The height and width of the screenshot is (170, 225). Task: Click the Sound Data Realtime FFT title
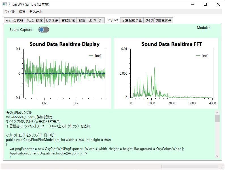pos(172,44)
